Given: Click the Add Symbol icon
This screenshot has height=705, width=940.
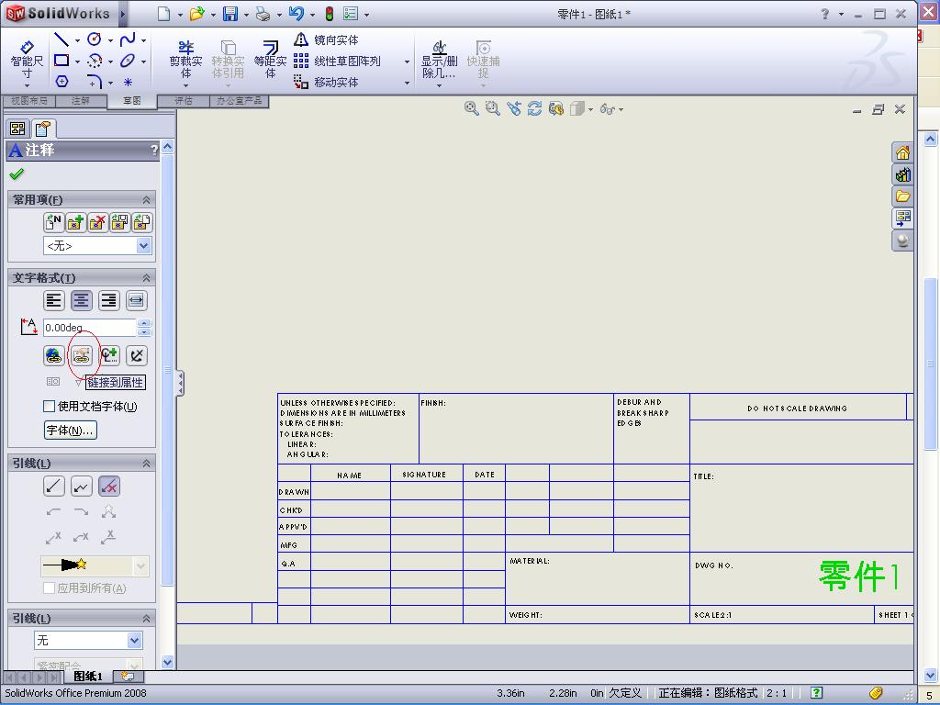Looking at the screenshot, I should 109,355.
